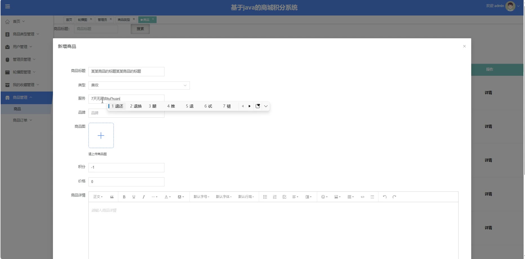Switch to the 轮播图 tab
The height and width of the screenshot is (259, 525).
coord(83,20)
